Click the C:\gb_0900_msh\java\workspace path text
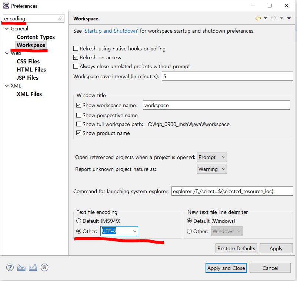This screenshot has height=281, width=297. [188, 124]
